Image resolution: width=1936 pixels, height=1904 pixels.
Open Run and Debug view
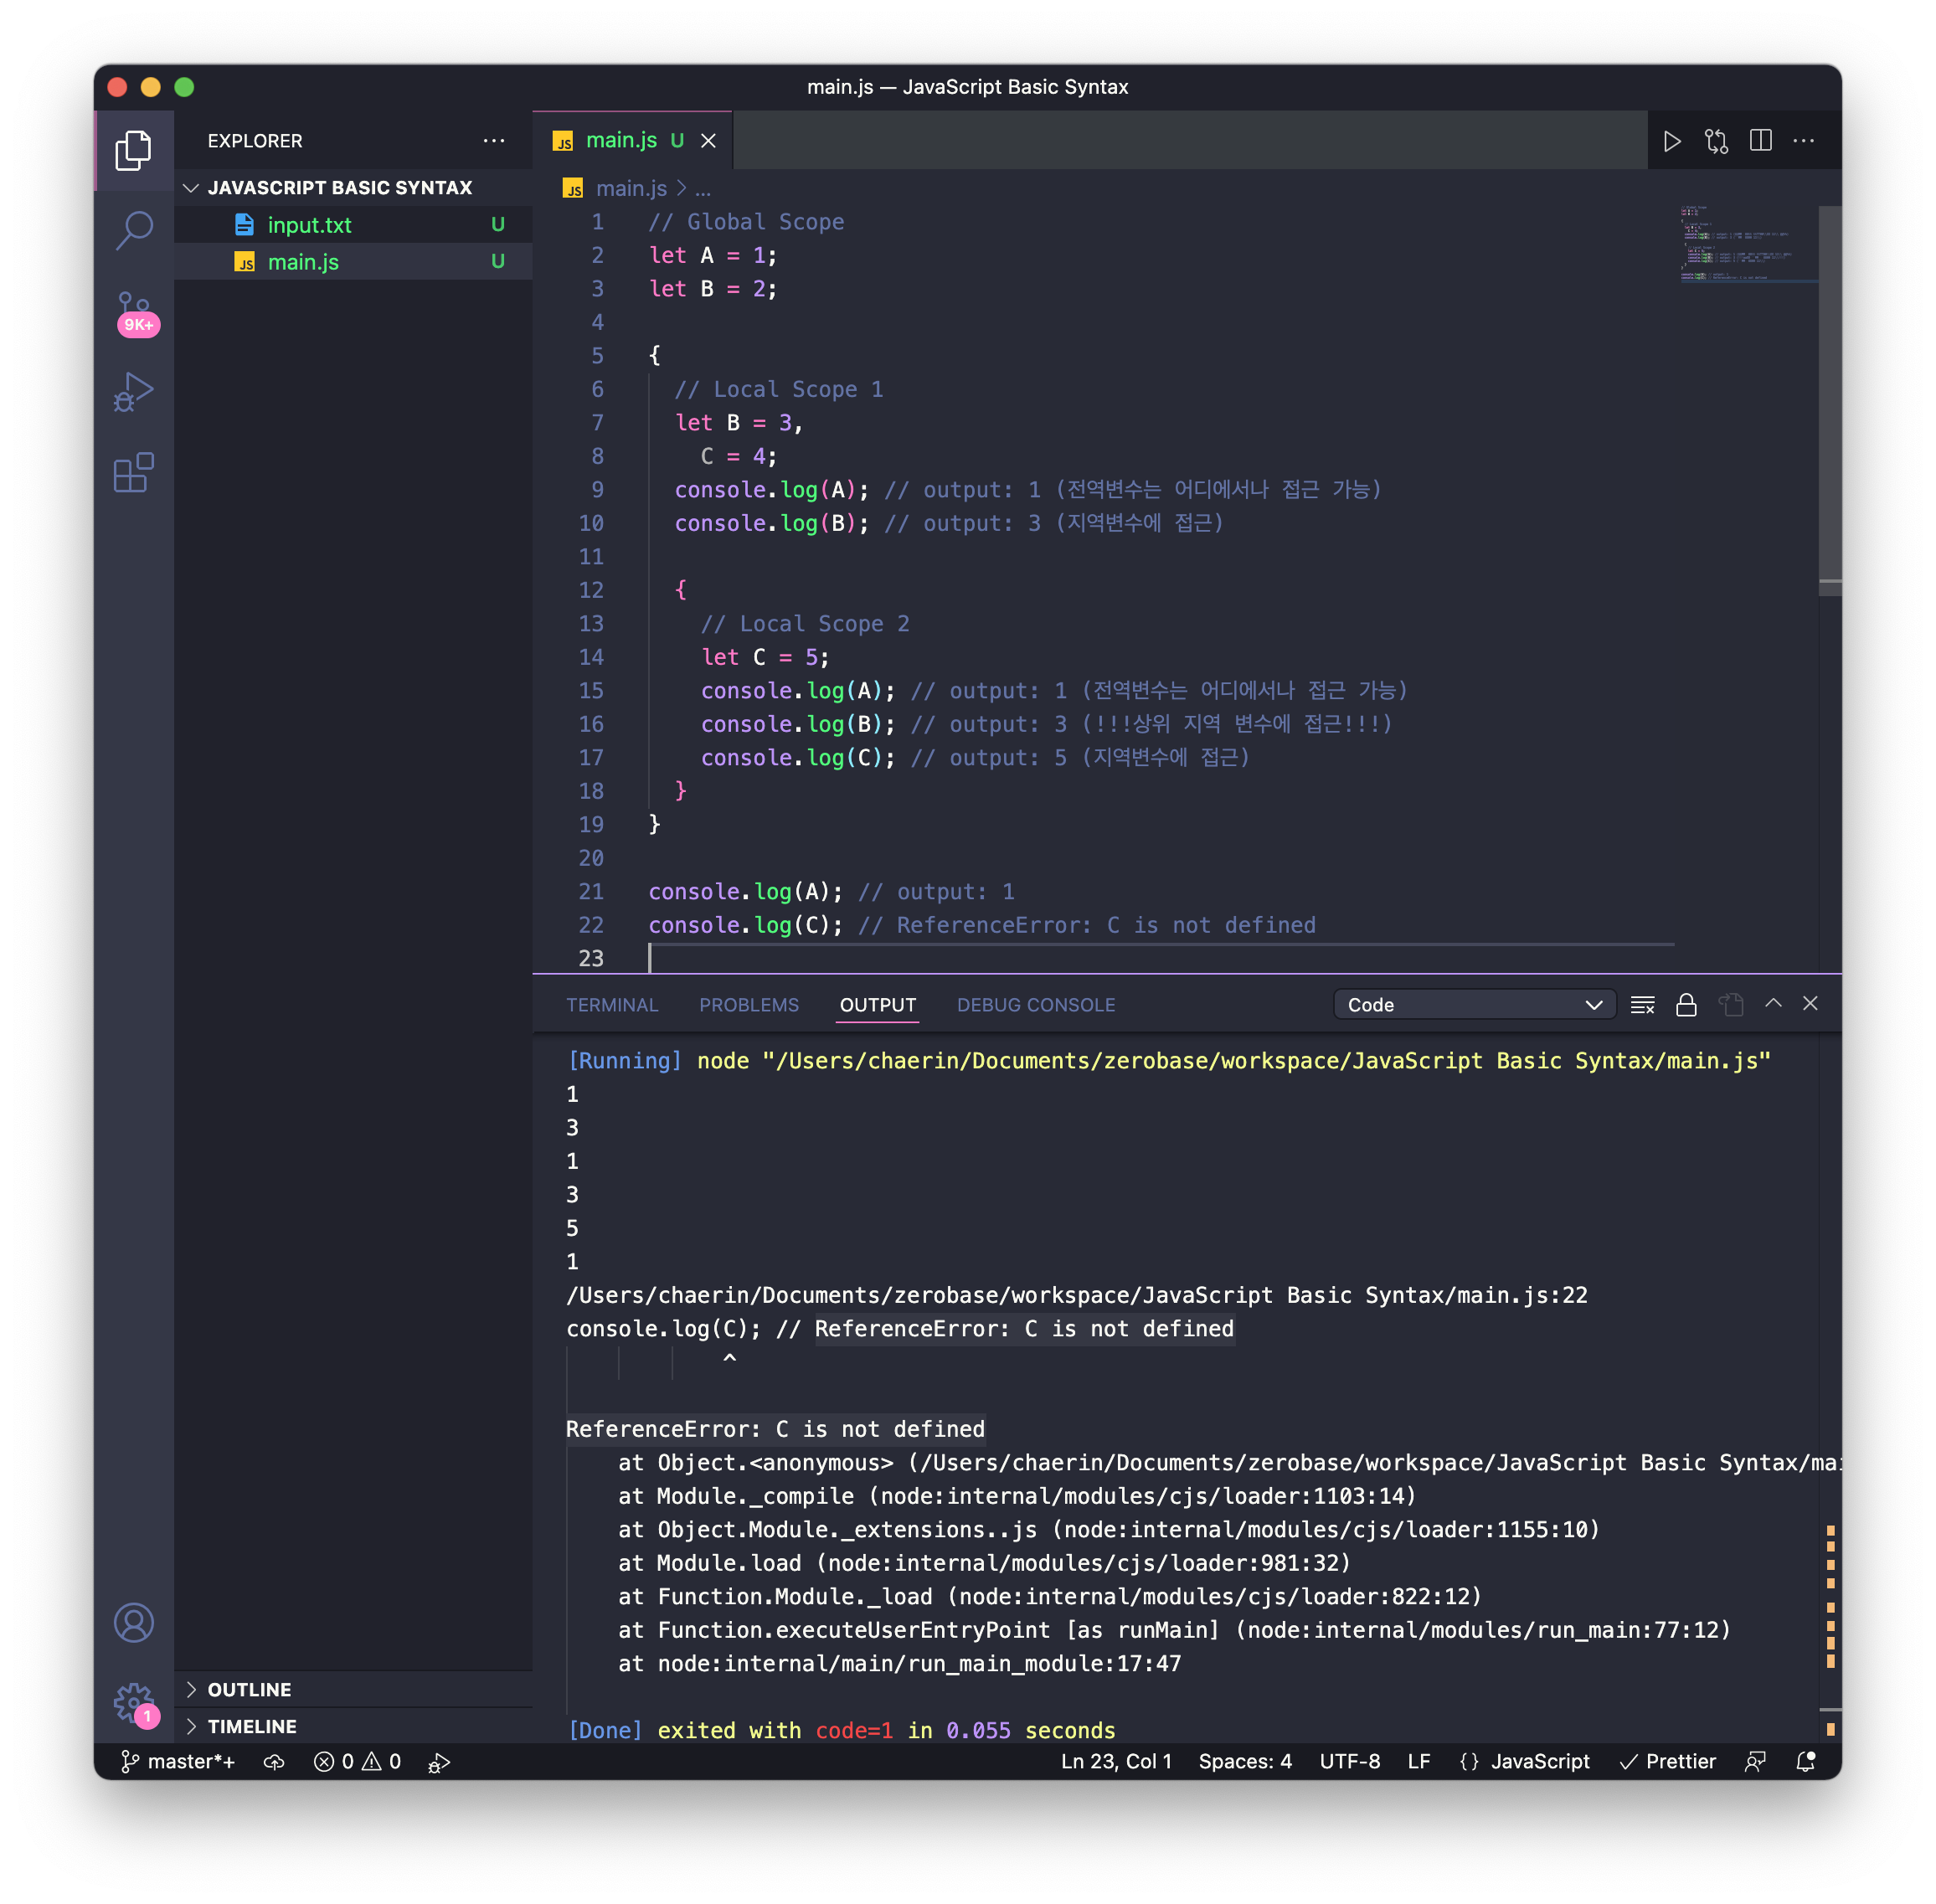[x=134, y=392]
